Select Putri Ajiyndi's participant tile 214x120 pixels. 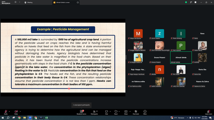pyautogui.click(x=181, y=46)
